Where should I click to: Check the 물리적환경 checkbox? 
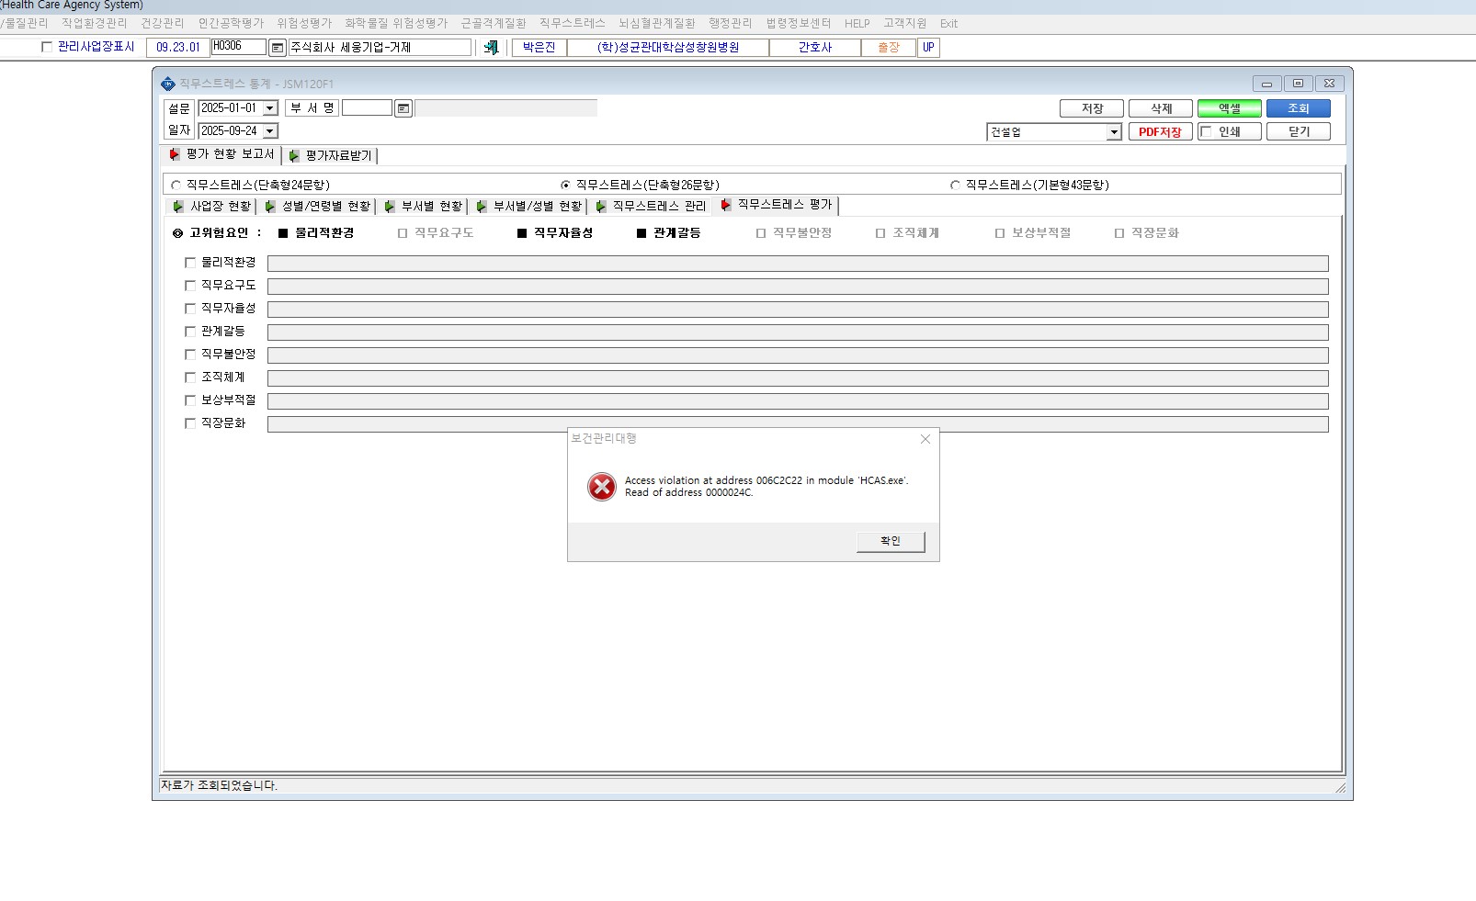click(x=190, y=263)
